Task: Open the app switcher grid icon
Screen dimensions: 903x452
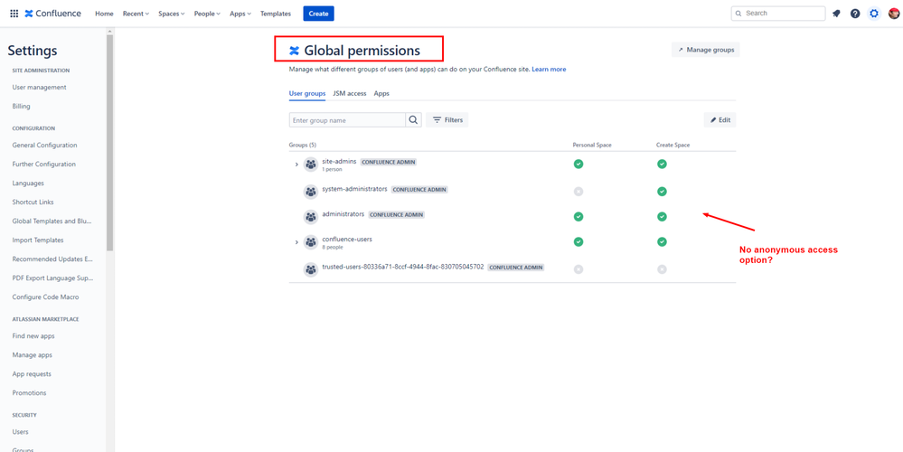Action: [x=14, y=14]
